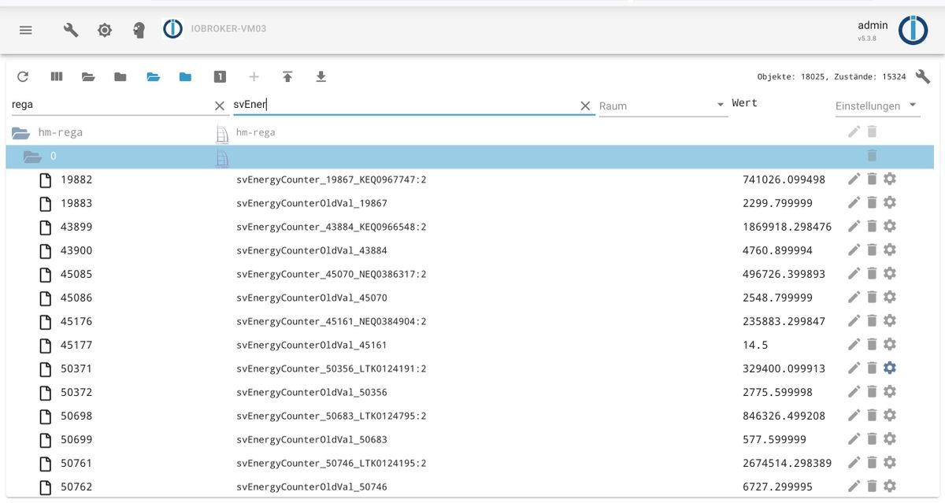Viewport: 945px width, 503px height.
Task: Clear the 'svEner' name filter
Action: 585,105
